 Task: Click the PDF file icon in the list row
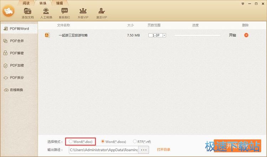click(47, 35)
